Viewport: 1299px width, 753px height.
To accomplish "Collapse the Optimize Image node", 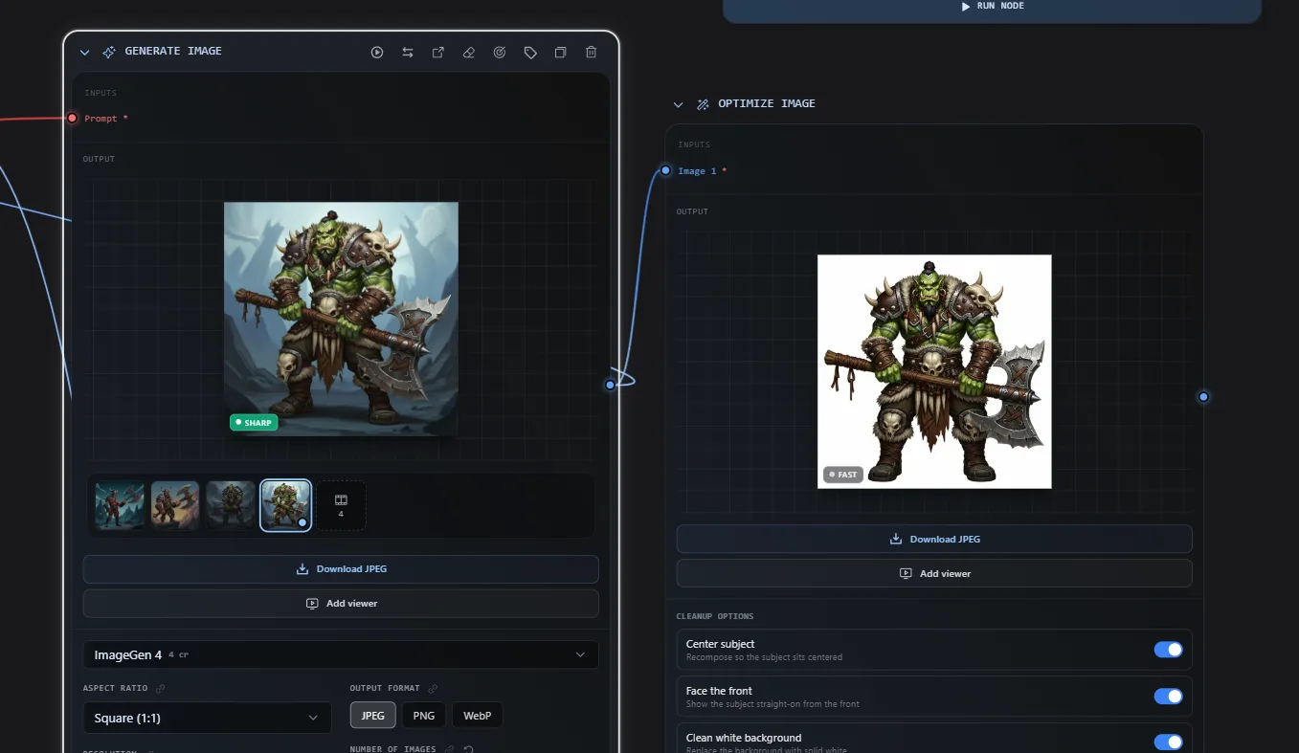I will pos(679,104).
